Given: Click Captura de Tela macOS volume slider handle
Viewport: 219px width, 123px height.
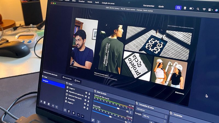Looking at the screenshot, I should 118,108.
